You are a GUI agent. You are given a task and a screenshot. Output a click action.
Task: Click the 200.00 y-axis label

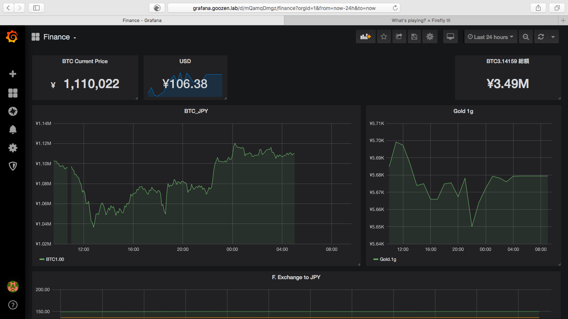pos(43,290)
